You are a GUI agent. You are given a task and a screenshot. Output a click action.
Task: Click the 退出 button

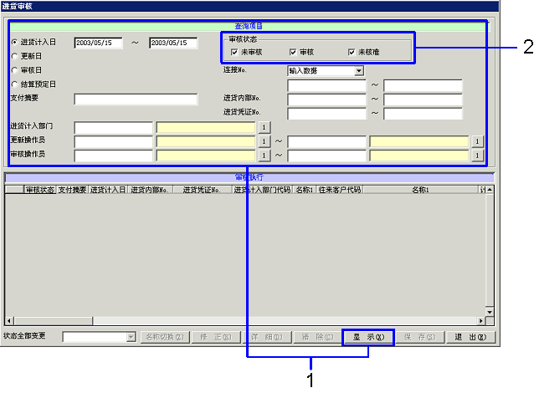(470, 337)
